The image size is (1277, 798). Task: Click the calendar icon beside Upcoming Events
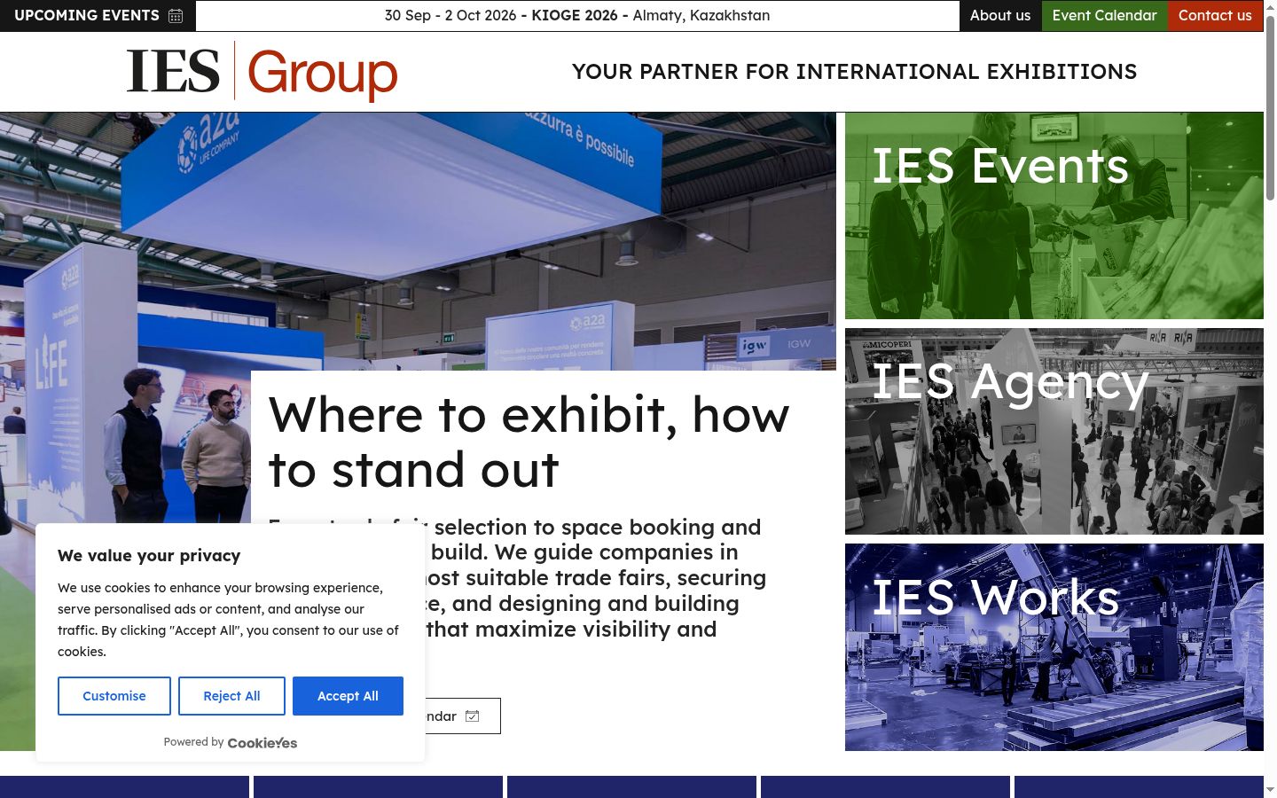pos(176,16)
